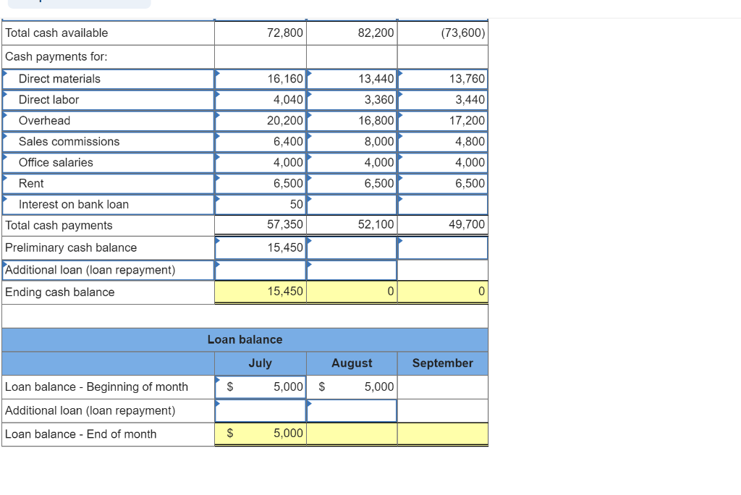Open the Interest on bank loan label dropdown
The height and width of the screenshot is (495, 741).
tap(109, 204)
